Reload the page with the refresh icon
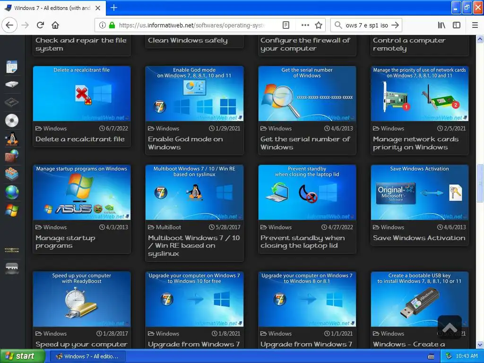484x363 pixels. point(40,25)
